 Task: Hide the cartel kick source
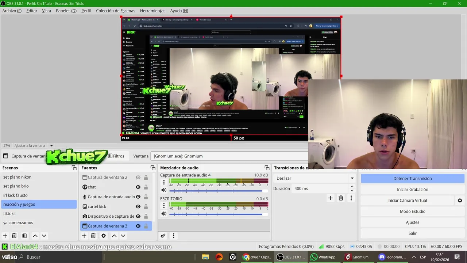[138, 207]
